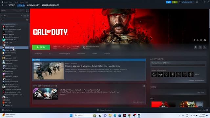This screenshot has height=118, width=210.
Task: Open the featured news thumbnail
Action: [x=49, y=71]
